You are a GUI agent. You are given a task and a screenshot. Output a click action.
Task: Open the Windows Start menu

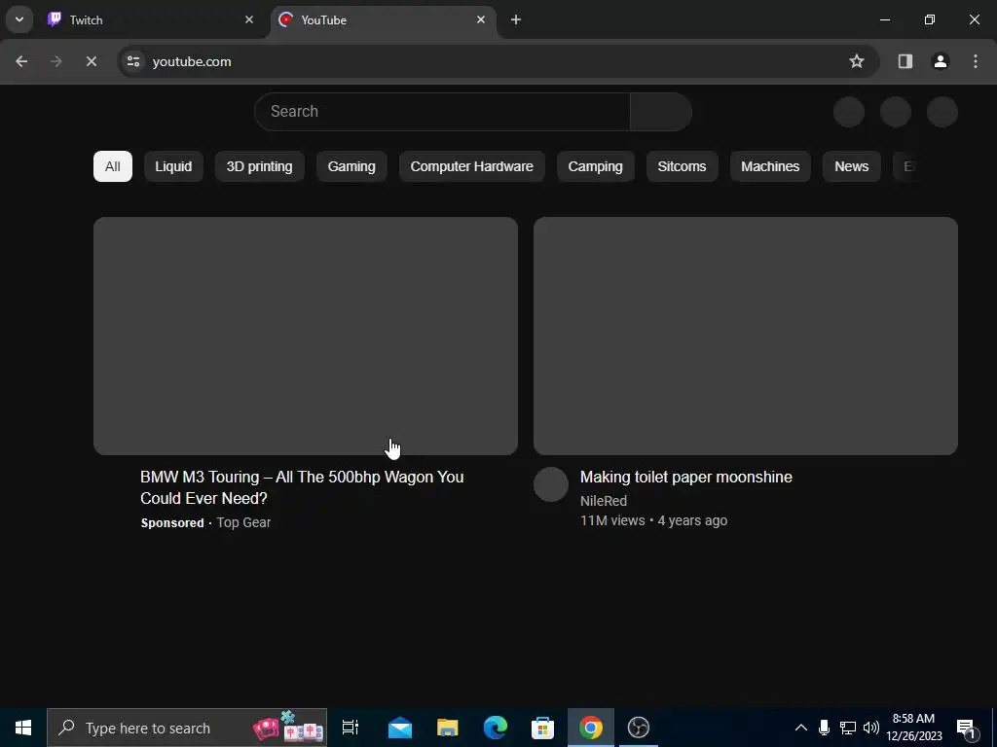pos(23,728)
